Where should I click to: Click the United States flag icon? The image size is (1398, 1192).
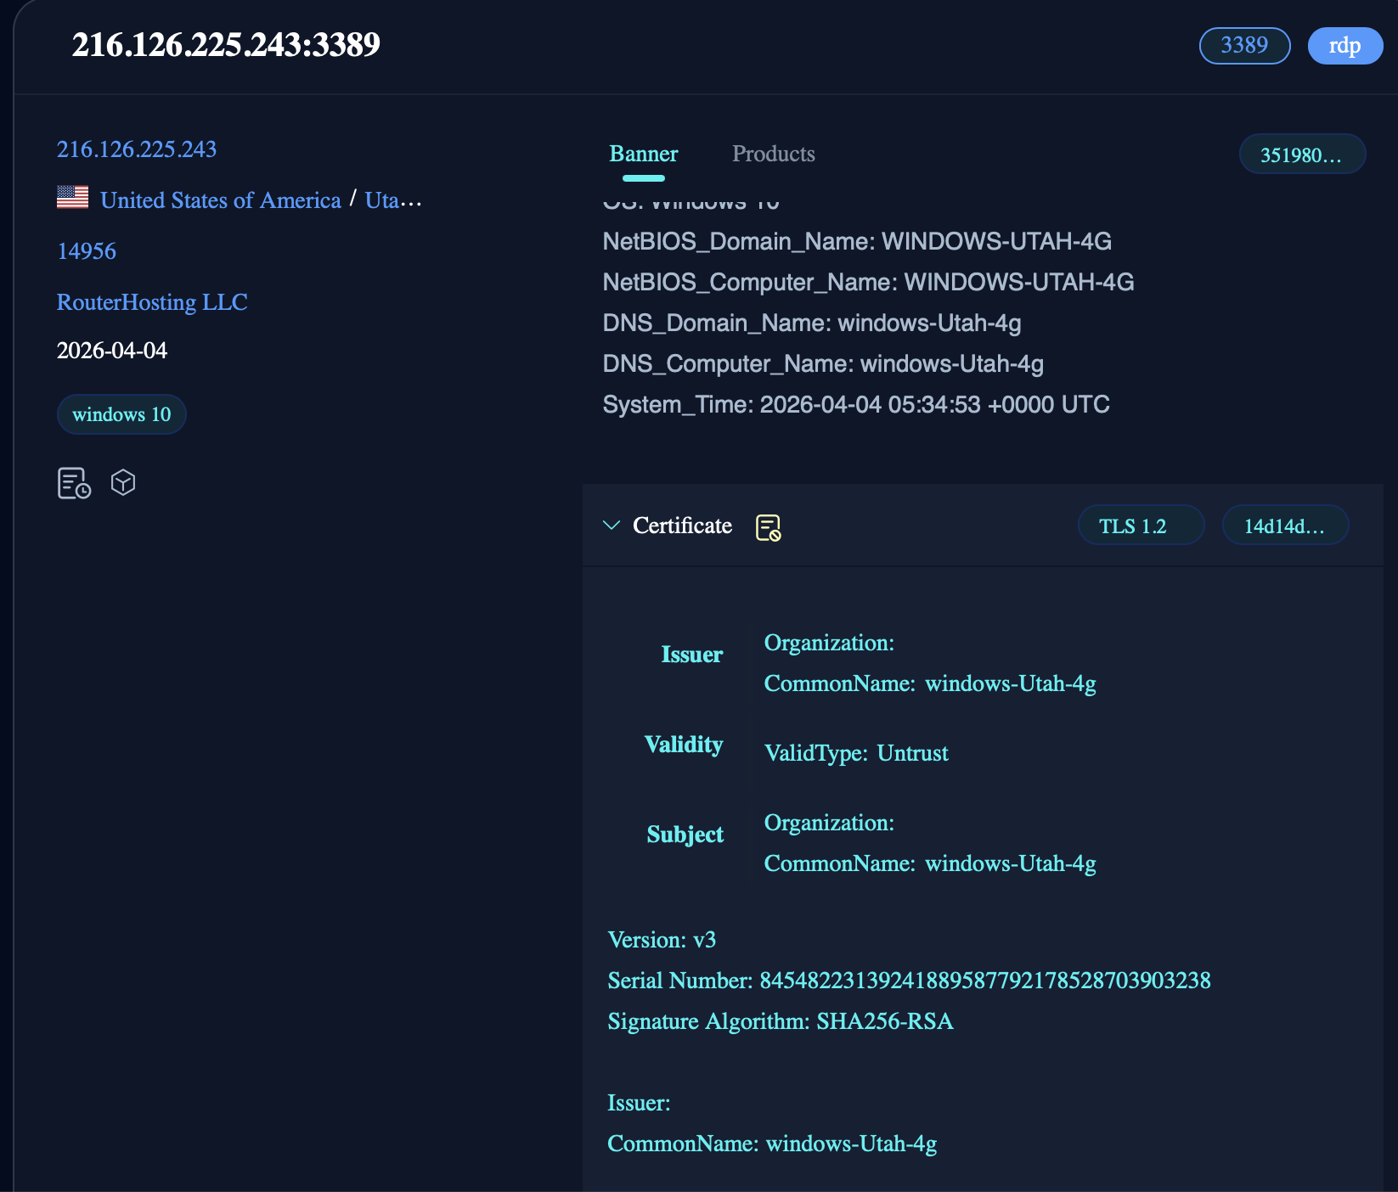[72, 197]
